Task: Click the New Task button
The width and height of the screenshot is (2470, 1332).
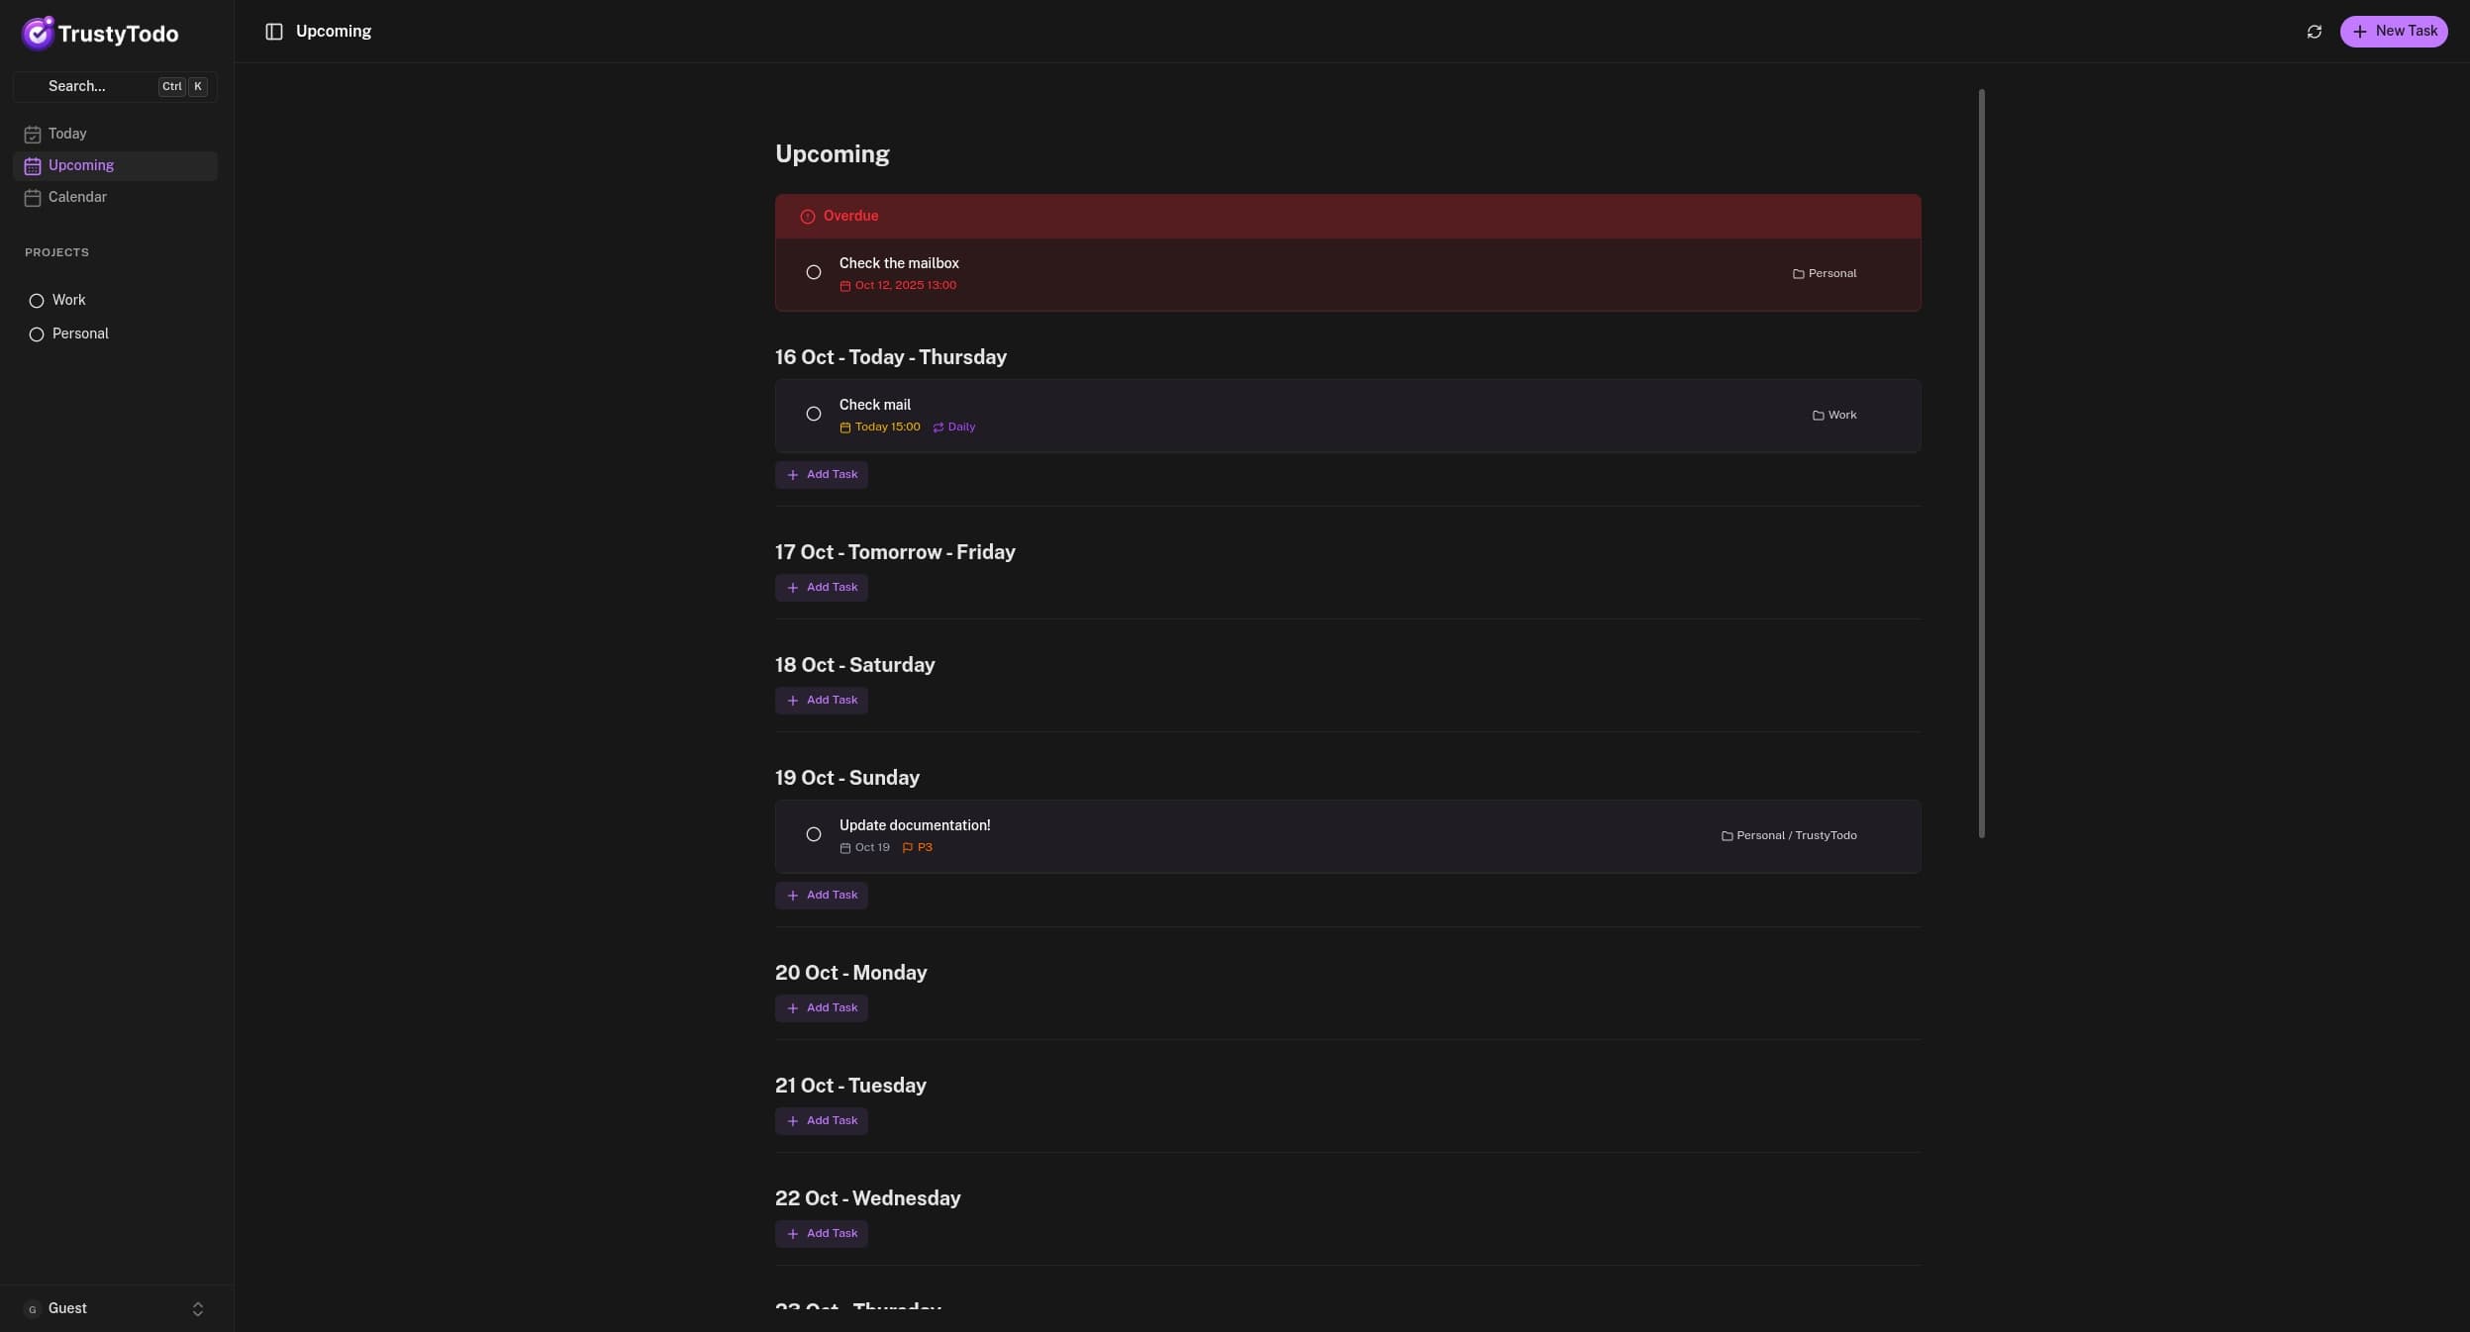Action: [2393, 32]
